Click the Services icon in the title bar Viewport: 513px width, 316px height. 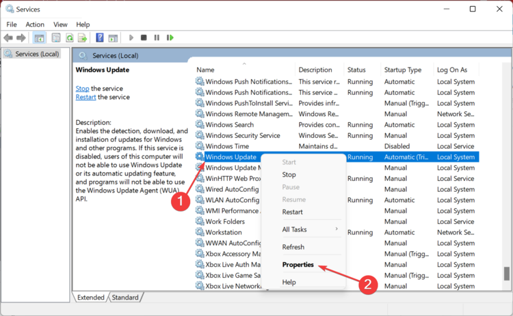coord(10,9)
